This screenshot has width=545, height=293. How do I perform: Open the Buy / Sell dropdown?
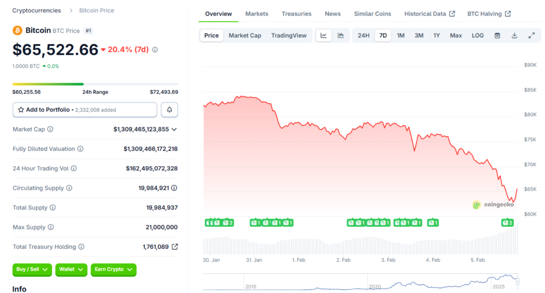coord(32,270)
